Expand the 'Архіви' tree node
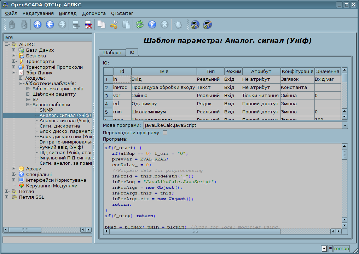Screen dimensions: 359x254 [x=14, y=169]
